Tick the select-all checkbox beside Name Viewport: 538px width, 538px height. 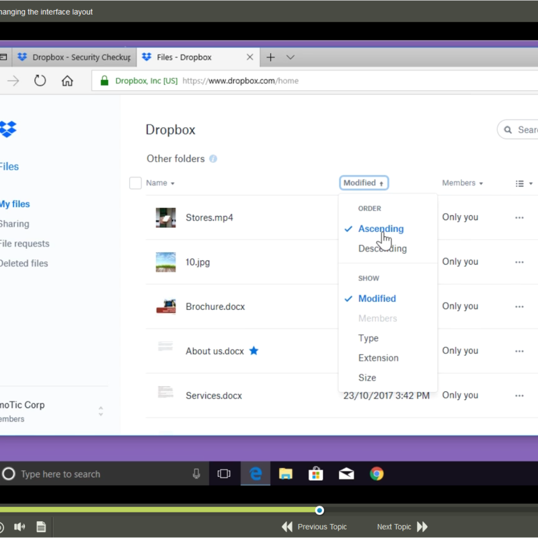pyautogui.click(x=135, y=183)
